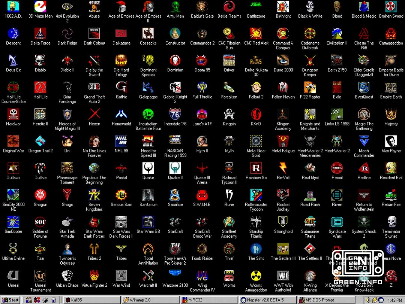Select the 3D Maze Man icon

(40, 7)
